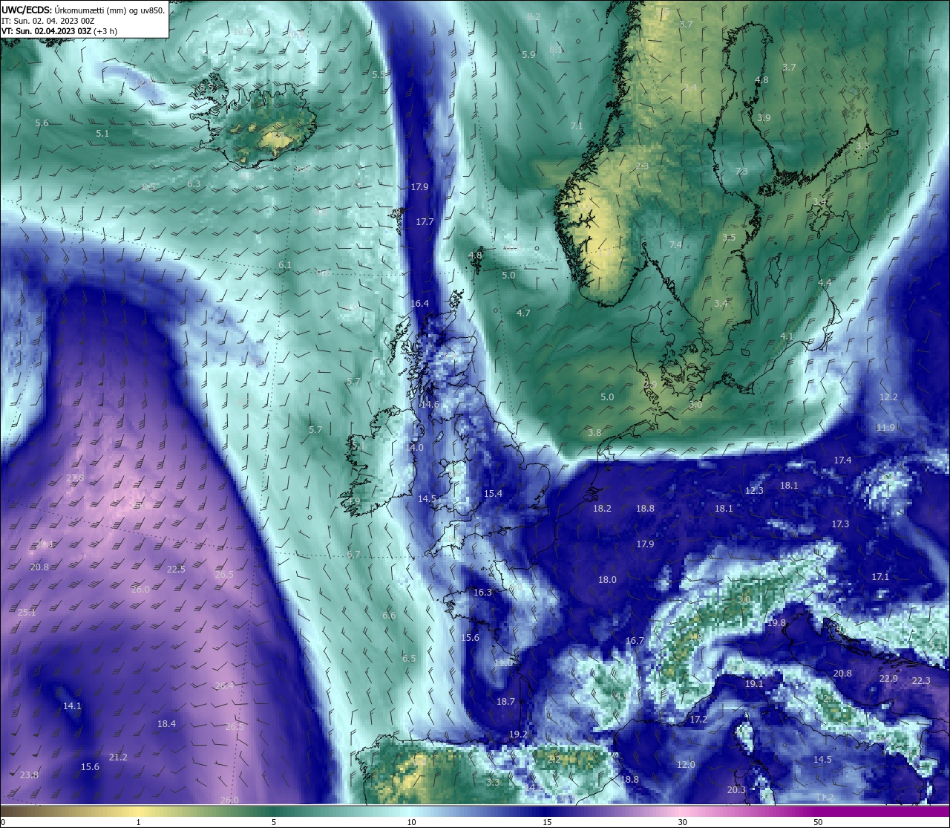Click the 5.1 value near Iceland
The image size is (950, 828).
pyautogui.click(x=102, y=133)
